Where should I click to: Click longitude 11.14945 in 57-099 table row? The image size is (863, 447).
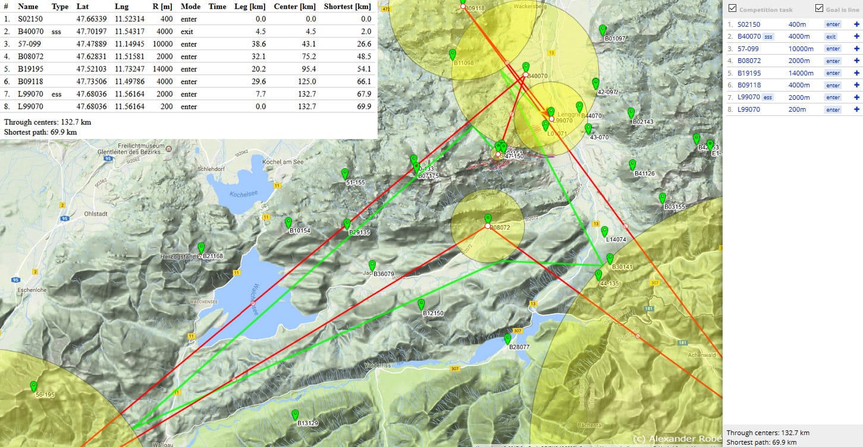point(130,44)
